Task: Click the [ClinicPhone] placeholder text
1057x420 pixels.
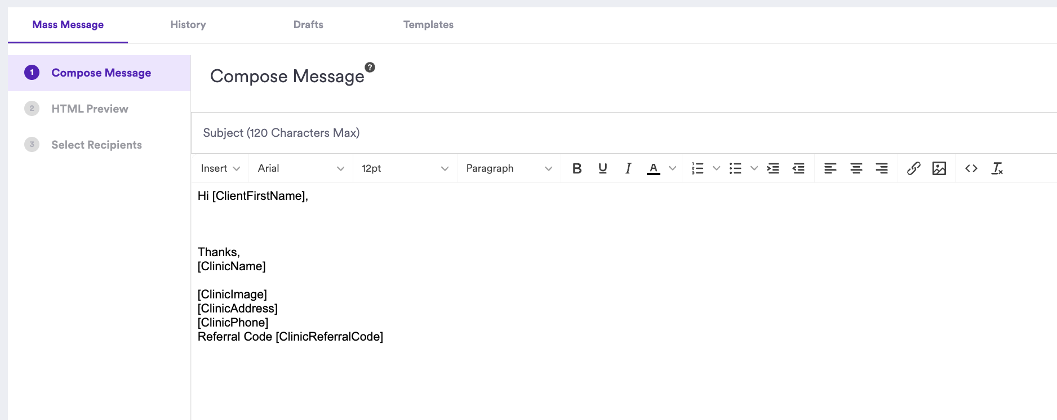Action: point(233,323)
